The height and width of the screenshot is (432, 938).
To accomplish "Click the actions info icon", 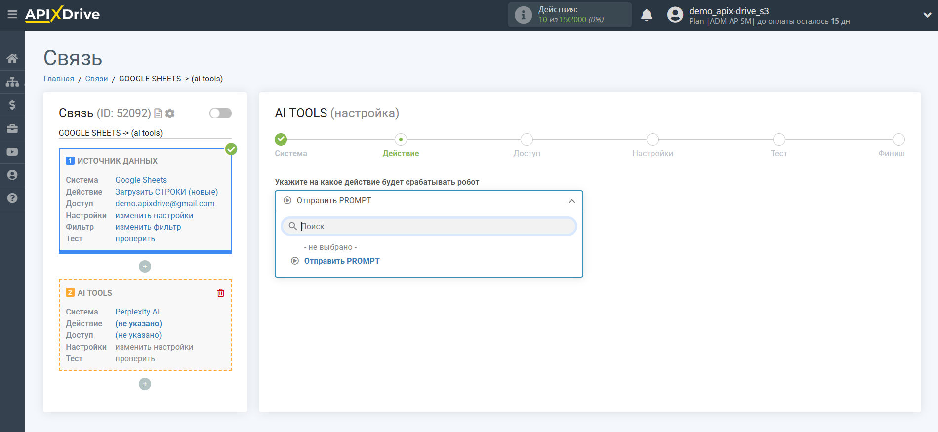I will coord(523,15).
